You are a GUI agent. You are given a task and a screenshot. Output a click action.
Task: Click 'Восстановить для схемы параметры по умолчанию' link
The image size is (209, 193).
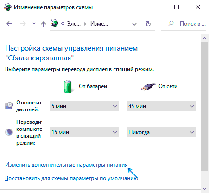tap(71, 178)
